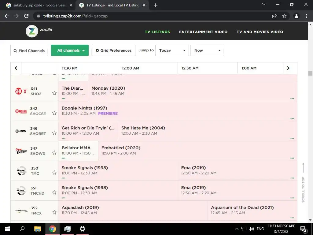
Task: Open Chrome three-dot menu
Action: [306, 16]
